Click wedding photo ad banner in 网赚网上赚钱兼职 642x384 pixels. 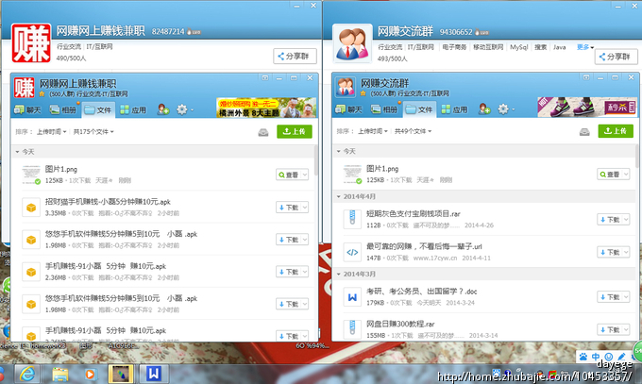pyautogui.click(x=266, y=108)
